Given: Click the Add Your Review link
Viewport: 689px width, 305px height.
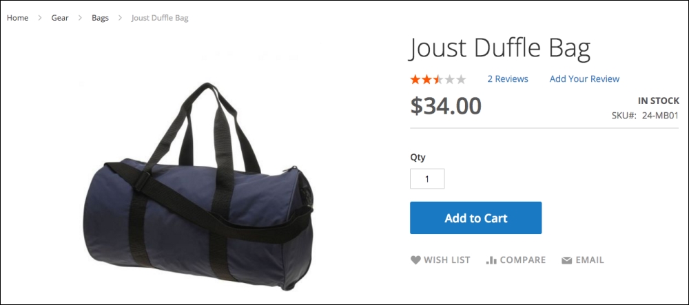Looking at the screenshot, I should pos(584,79).
